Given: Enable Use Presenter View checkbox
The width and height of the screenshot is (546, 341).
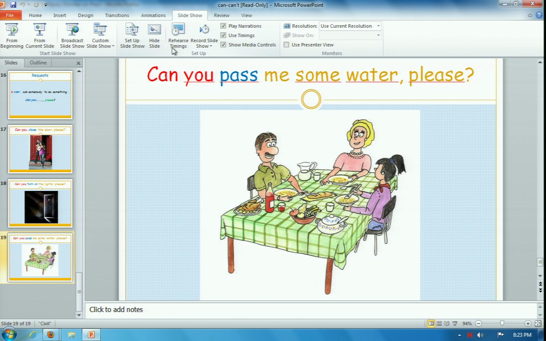Looking at the screenshot, I should pyautogui.click(x=287, y=45).
